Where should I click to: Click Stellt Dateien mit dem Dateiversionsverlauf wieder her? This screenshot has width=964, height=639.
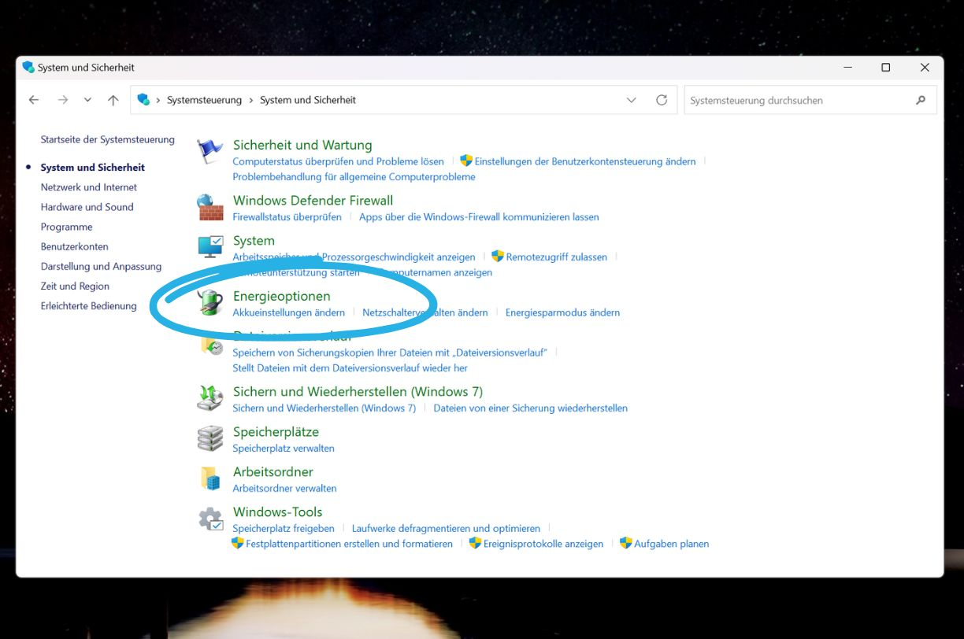(x=350, y=368)
